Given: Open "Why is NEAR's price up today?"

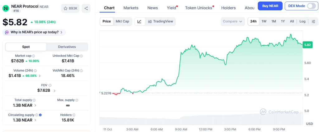Looking at the screenshot, I should point(34,32).
